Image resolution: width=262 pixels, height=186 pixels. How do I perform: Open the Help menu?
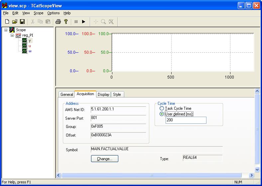pyautogui.click(x=67, y=13)
